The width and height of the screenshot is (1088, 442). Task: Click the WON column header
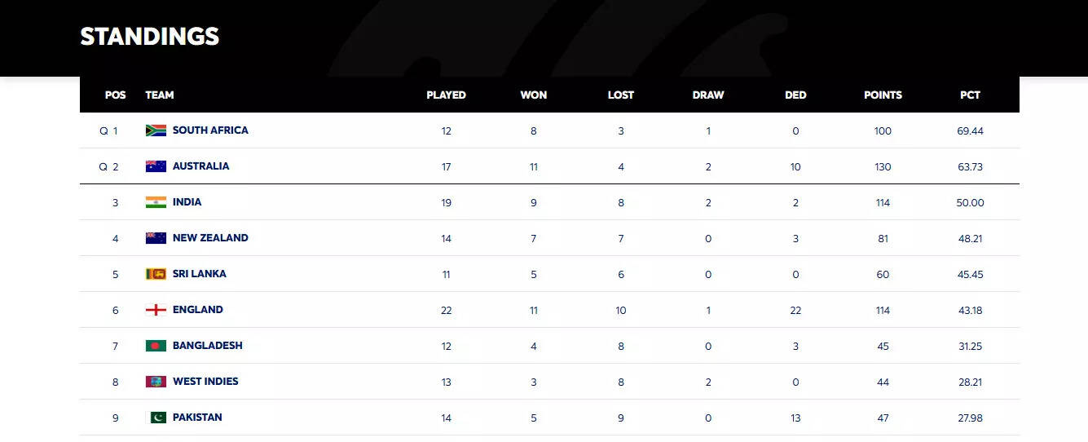pyautogui.click(x=534, y=95)
